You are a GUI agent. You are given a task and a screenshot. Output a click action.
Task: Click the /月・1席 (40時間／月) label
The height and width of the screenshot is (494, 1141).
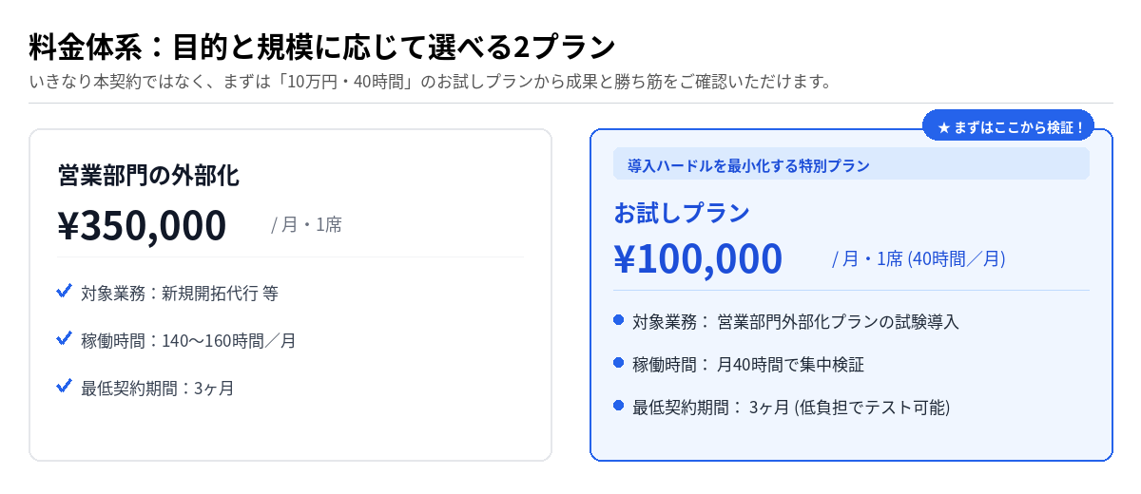(919, 258)
